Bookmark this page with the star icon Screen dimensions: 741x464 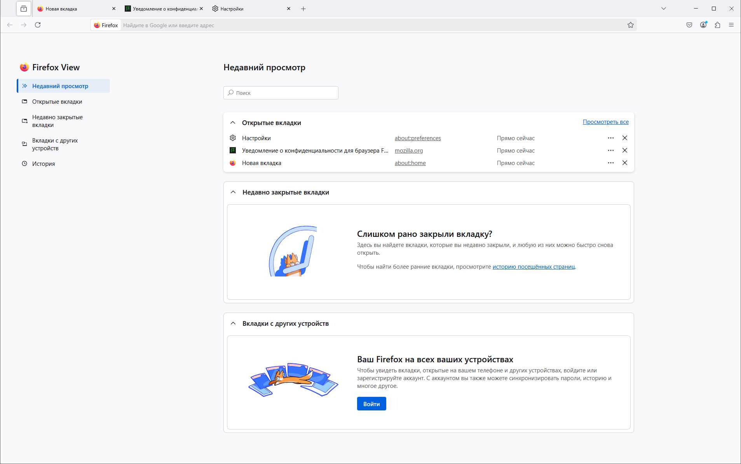click(630, 25)
